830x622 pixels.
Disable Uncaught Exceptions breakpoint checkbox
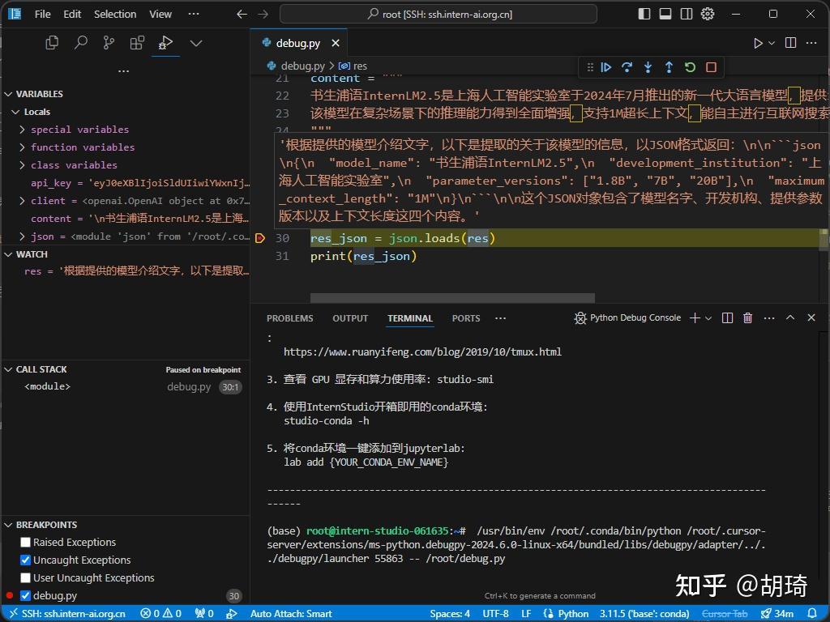tap(25, 560)
